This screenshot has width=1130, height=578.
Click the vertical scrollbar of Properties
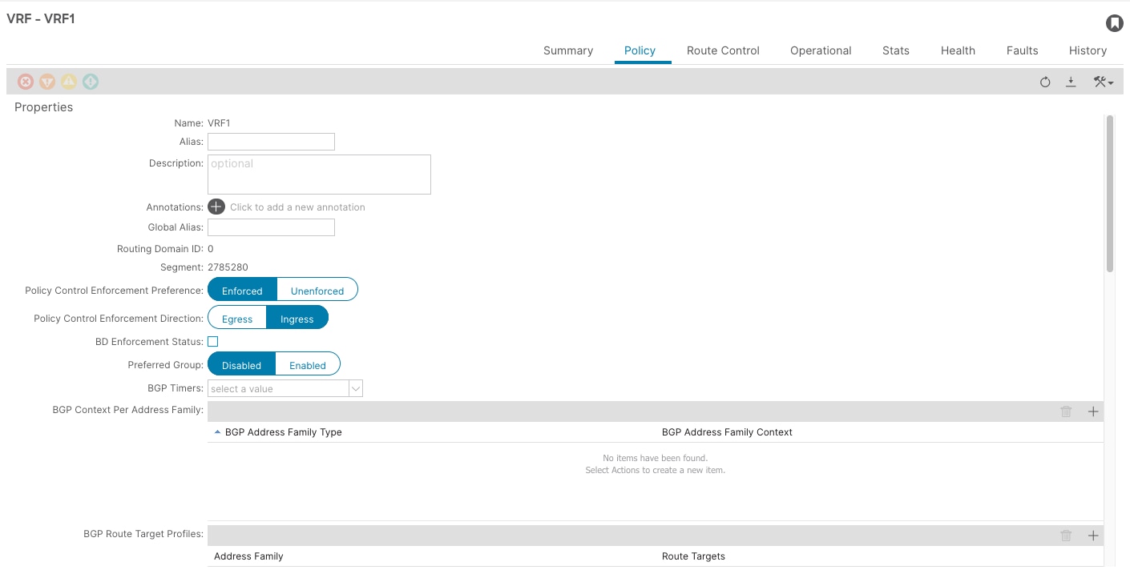[1109, 194]
